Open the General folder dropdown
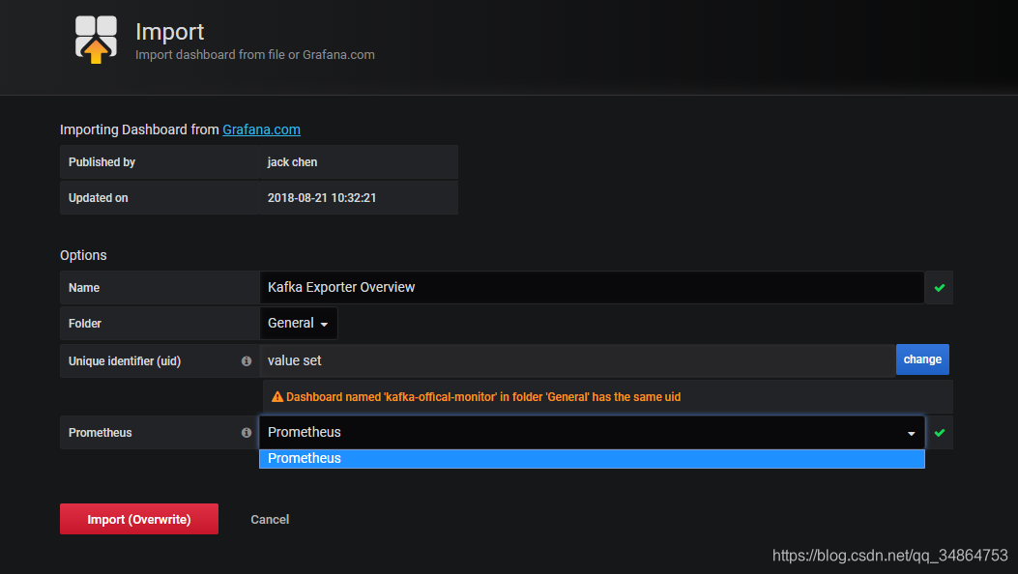Image resolution: width=1018 pixels, height=574 pixels. (x=298, y=323)
